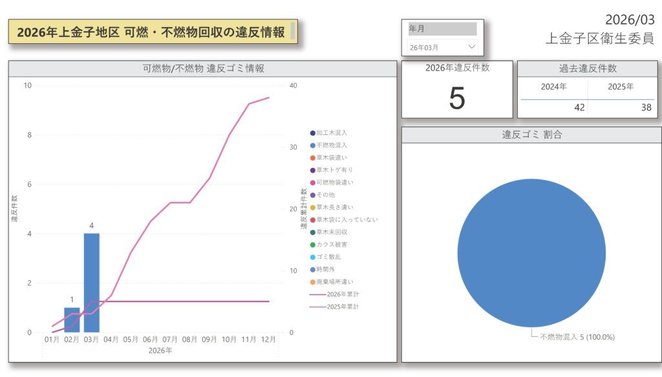Toggle the 2026年累計 line legend entry
The height and width of the screenshot is (377, 662).
pos(336,294)
